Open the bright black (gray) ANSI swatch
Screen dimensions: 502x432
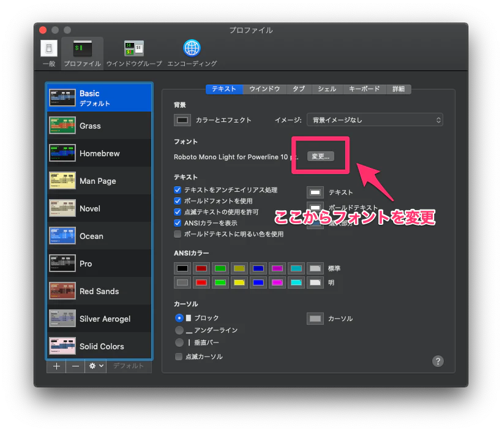[182, 282]
